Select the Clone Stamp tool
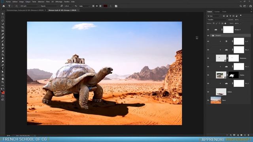 [x=3, y=45]
